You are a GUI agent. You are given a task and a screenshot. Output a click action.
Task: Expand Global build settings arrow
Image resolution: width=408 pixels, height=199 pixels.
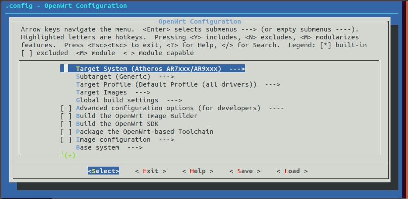click(x=174, y=100)
